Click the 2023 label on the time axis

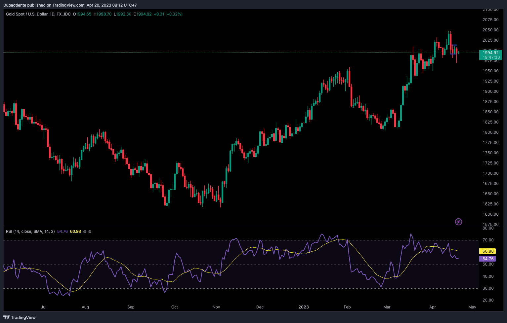pos(304,307)
